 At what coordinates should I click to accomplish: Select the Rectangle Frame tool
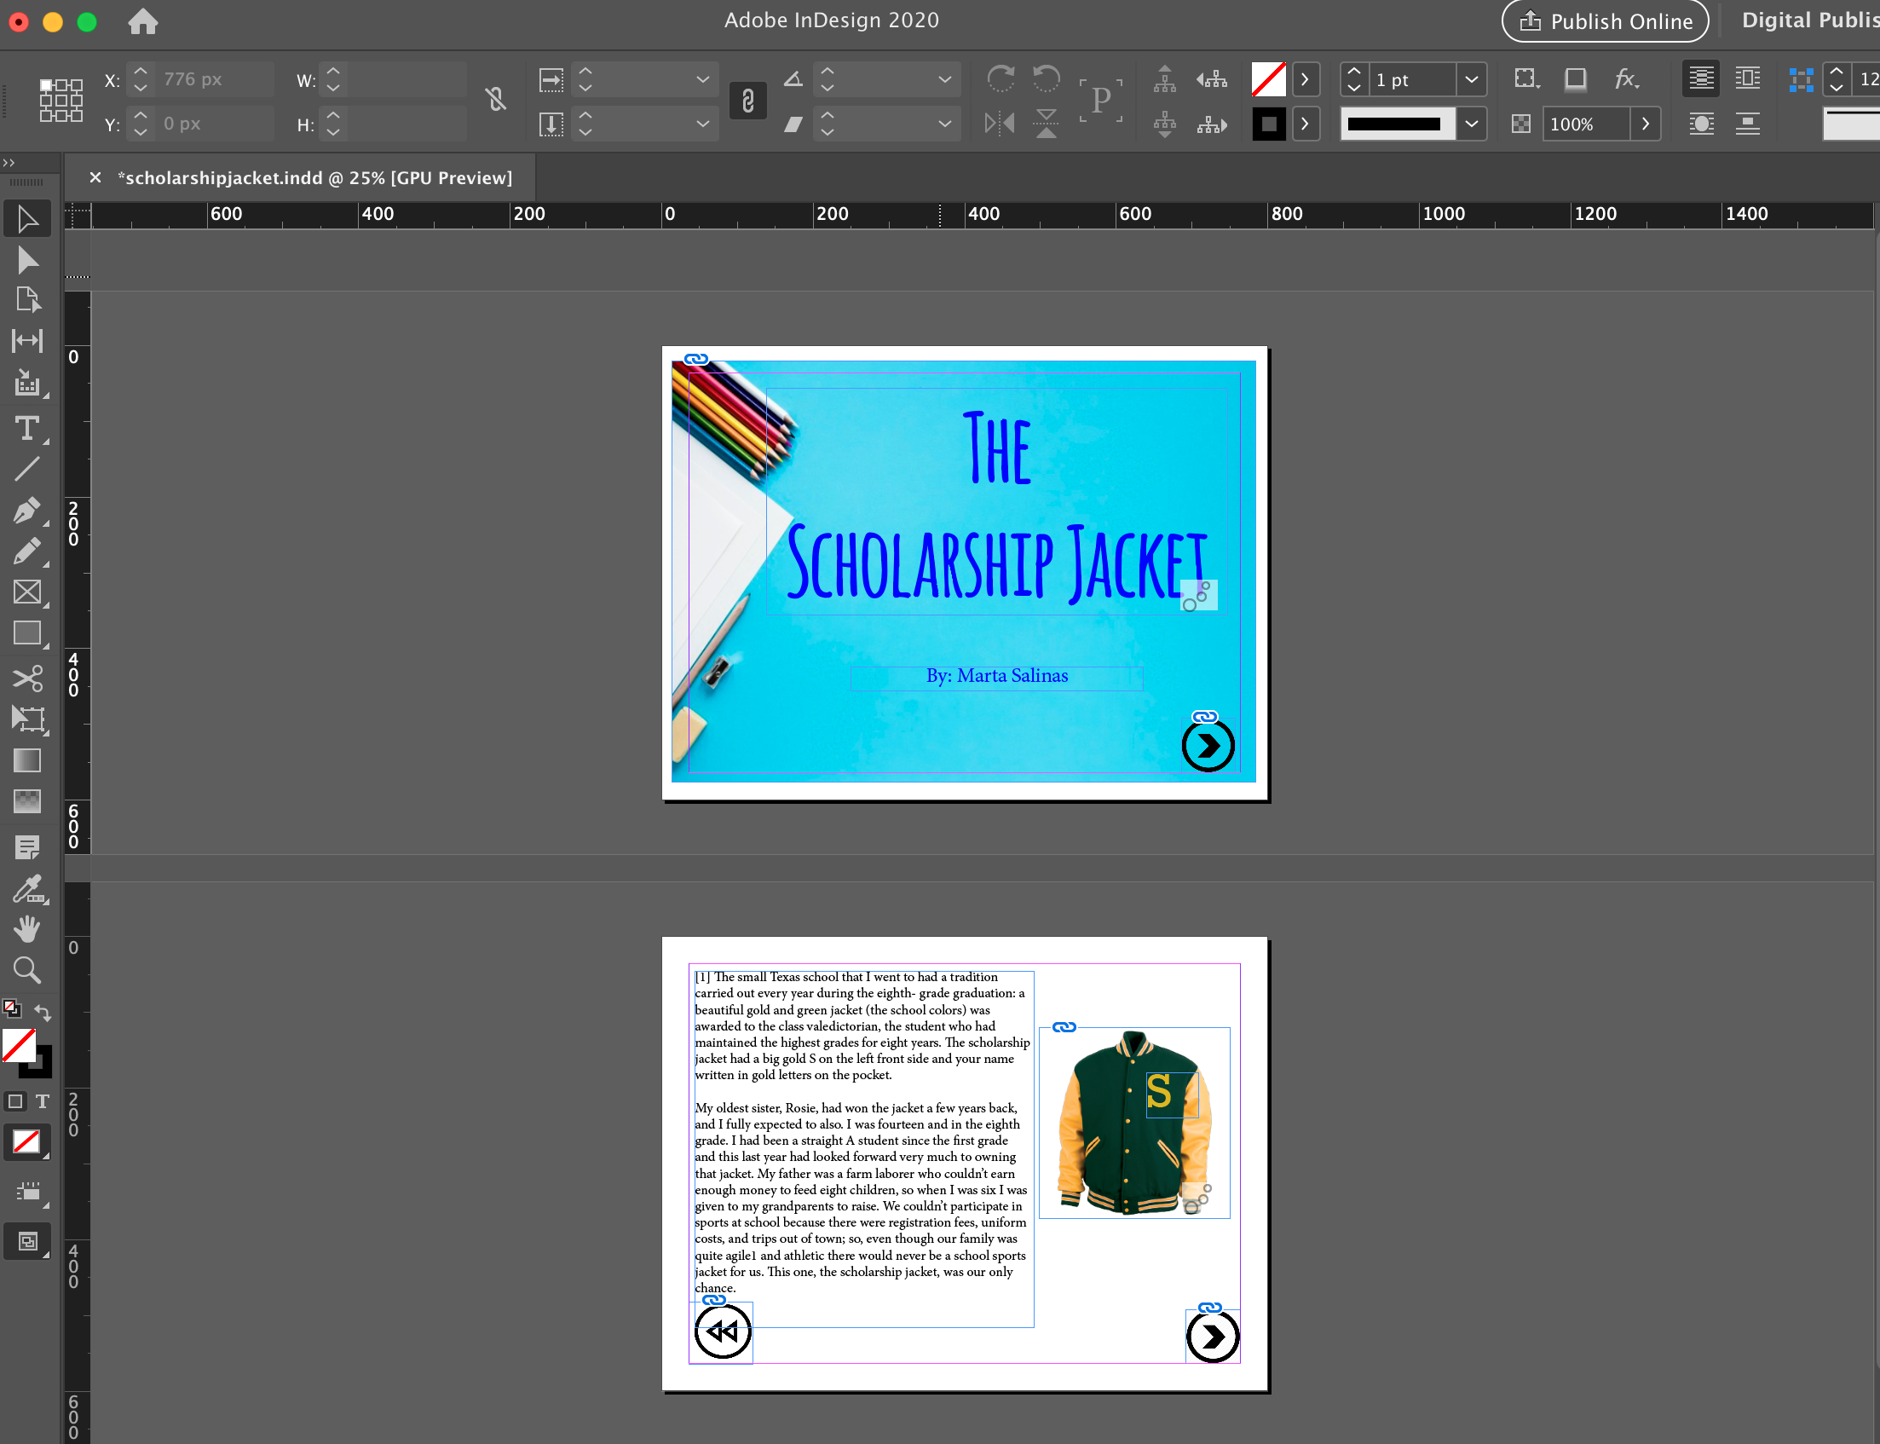tap(26, 592)
